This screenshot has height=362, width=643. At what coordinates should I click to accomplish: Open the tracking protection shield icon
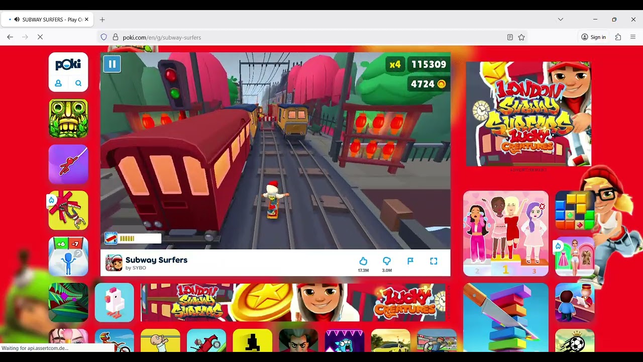(x=104, y=37)
